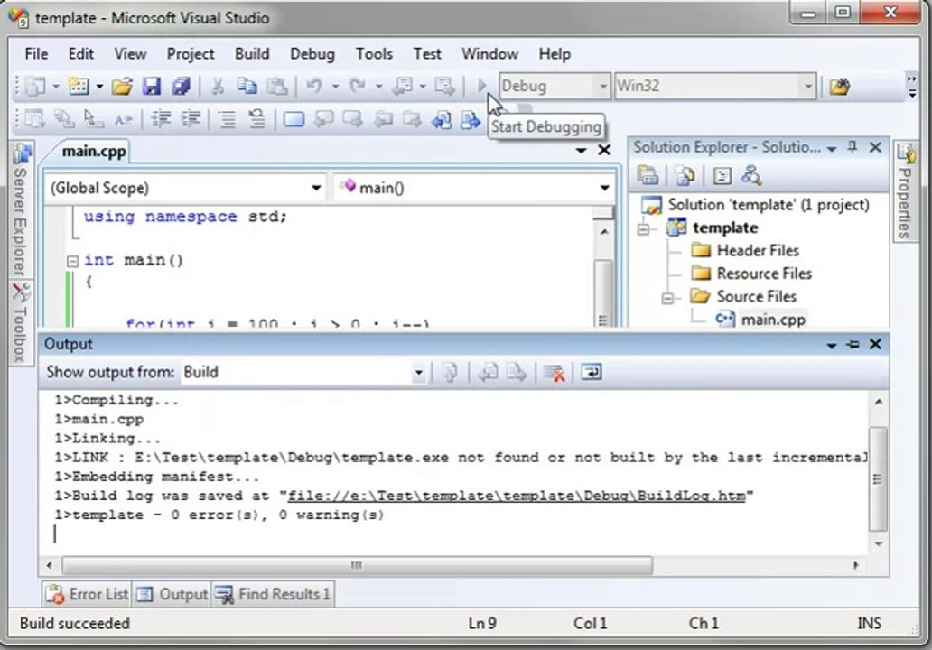Open active files dropdown arrow beside main.cpp close
The width and height of the screenshot is (932, 650).
(x=582, y=151)
